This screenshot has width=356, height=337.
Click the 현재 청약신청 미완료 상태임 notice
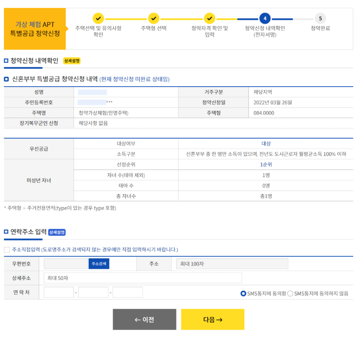(134, 79)
